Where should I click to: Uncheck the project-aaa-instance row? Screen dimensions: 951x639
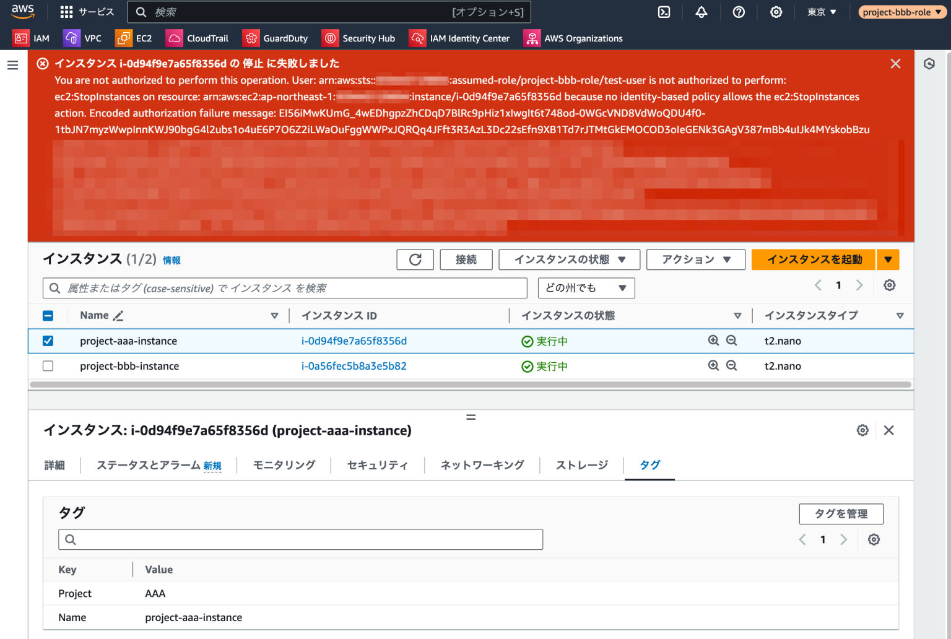click(48, 341)
